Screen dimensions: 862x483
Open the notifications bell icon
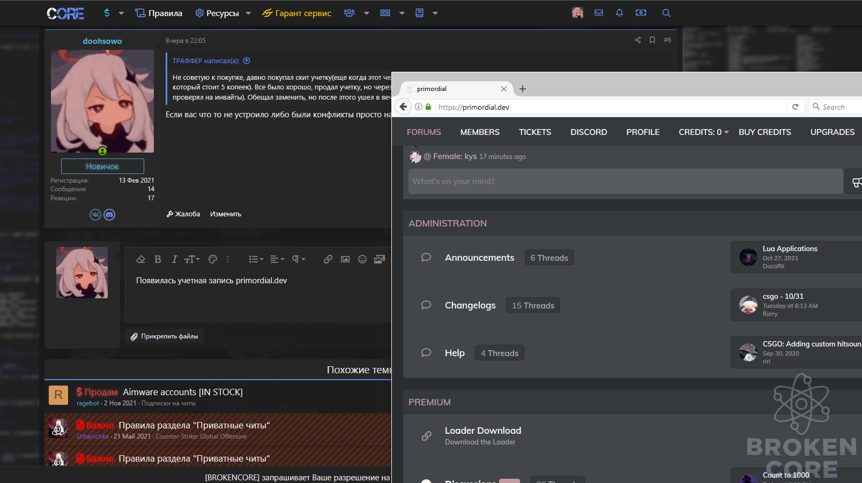coord(619,13)
